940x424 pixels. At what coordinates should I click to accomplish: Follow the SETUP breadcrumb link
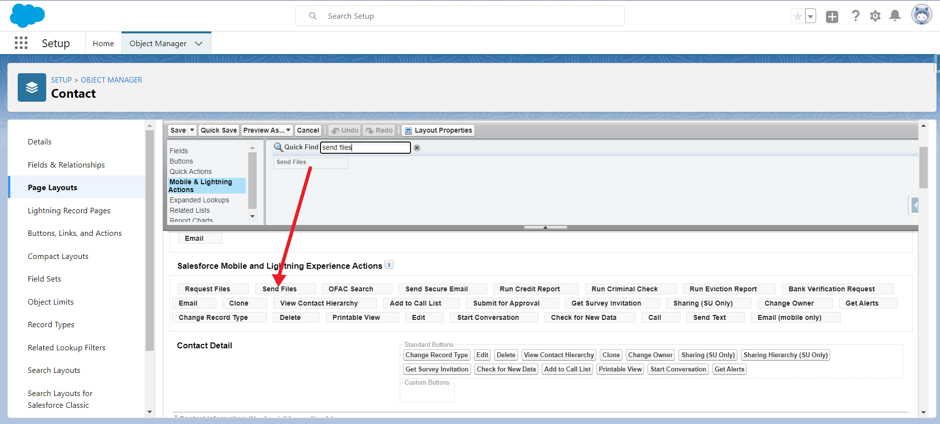click(61, 80)
